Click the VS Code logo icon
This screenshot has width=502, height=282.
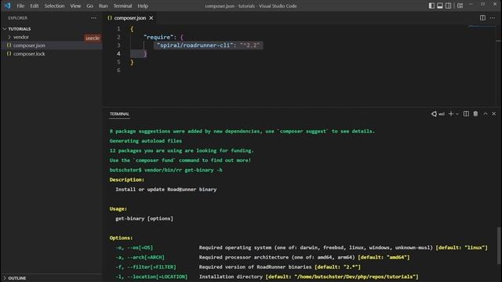point(7,5)
